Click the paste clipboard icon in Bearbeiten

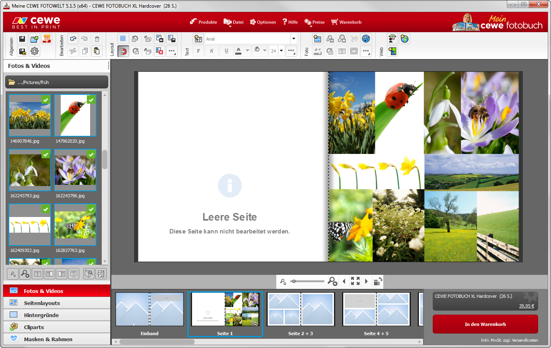[x=97, y=51]
